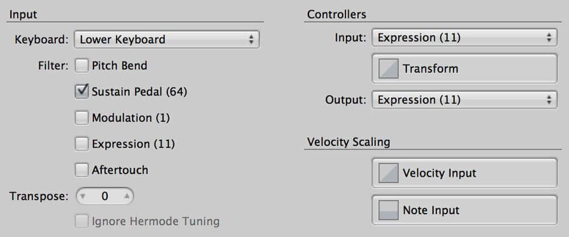Click the Velocity Input button label
The image size is (569, 237).
pos(439,173)
